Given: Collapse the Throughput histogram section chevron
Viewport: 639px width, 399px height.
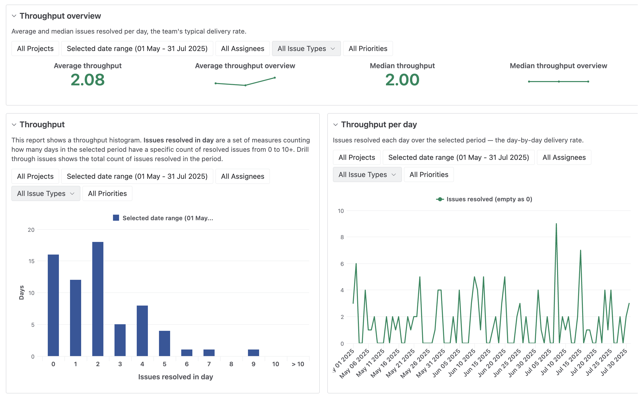Looking at the screenshot, I should click(14, 124).
